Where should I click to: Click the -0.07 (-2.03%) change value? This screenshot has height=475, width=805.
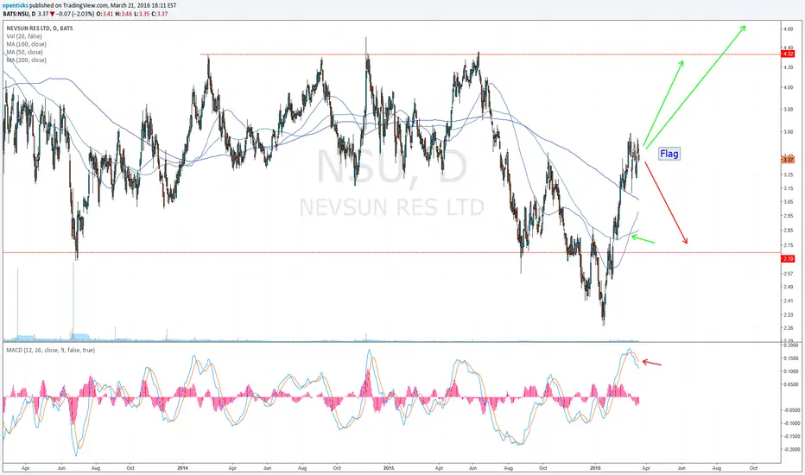coord(75,14)
